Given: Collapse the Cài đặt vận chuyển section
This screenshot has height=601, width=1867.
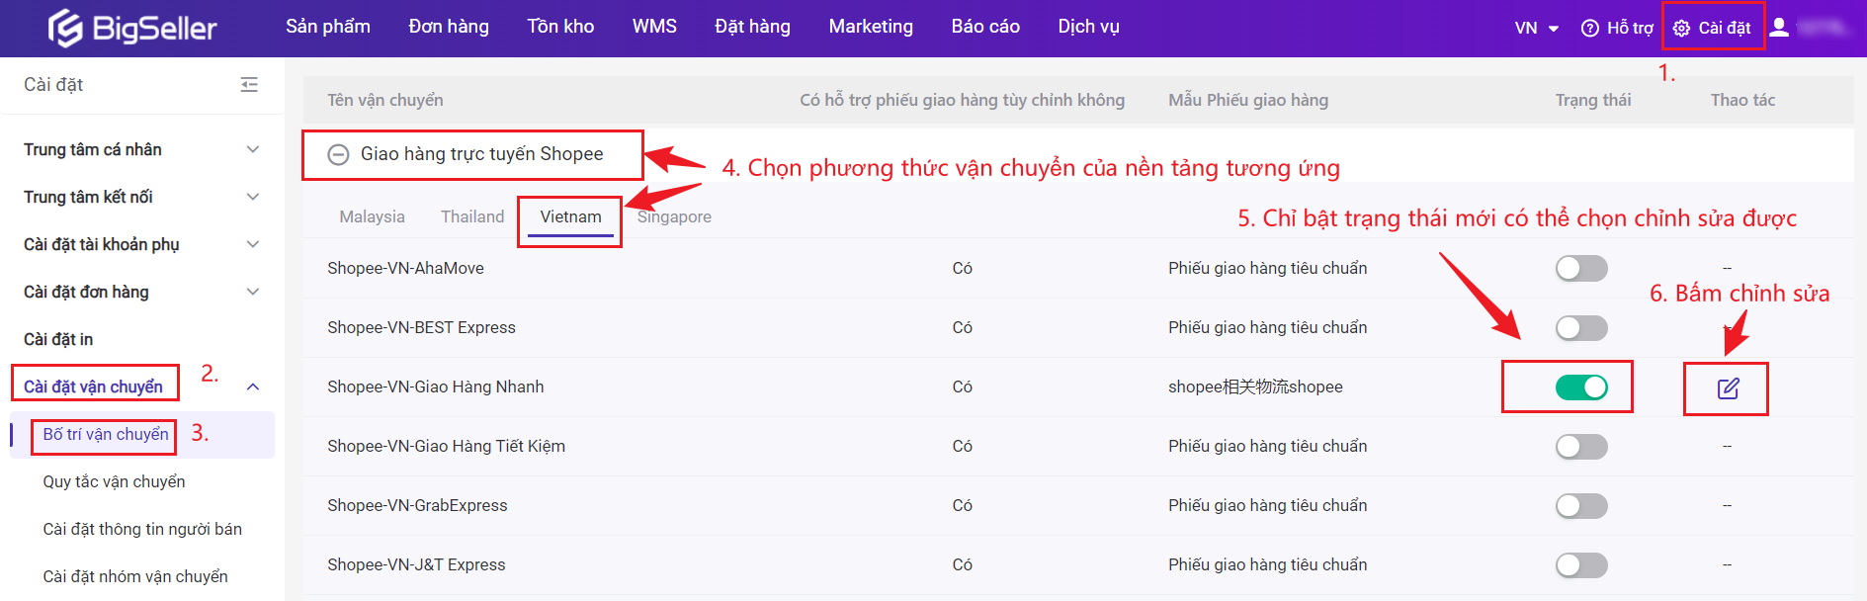Looking at the screenshot, I should pyautogui.click(x=252, y=386).
